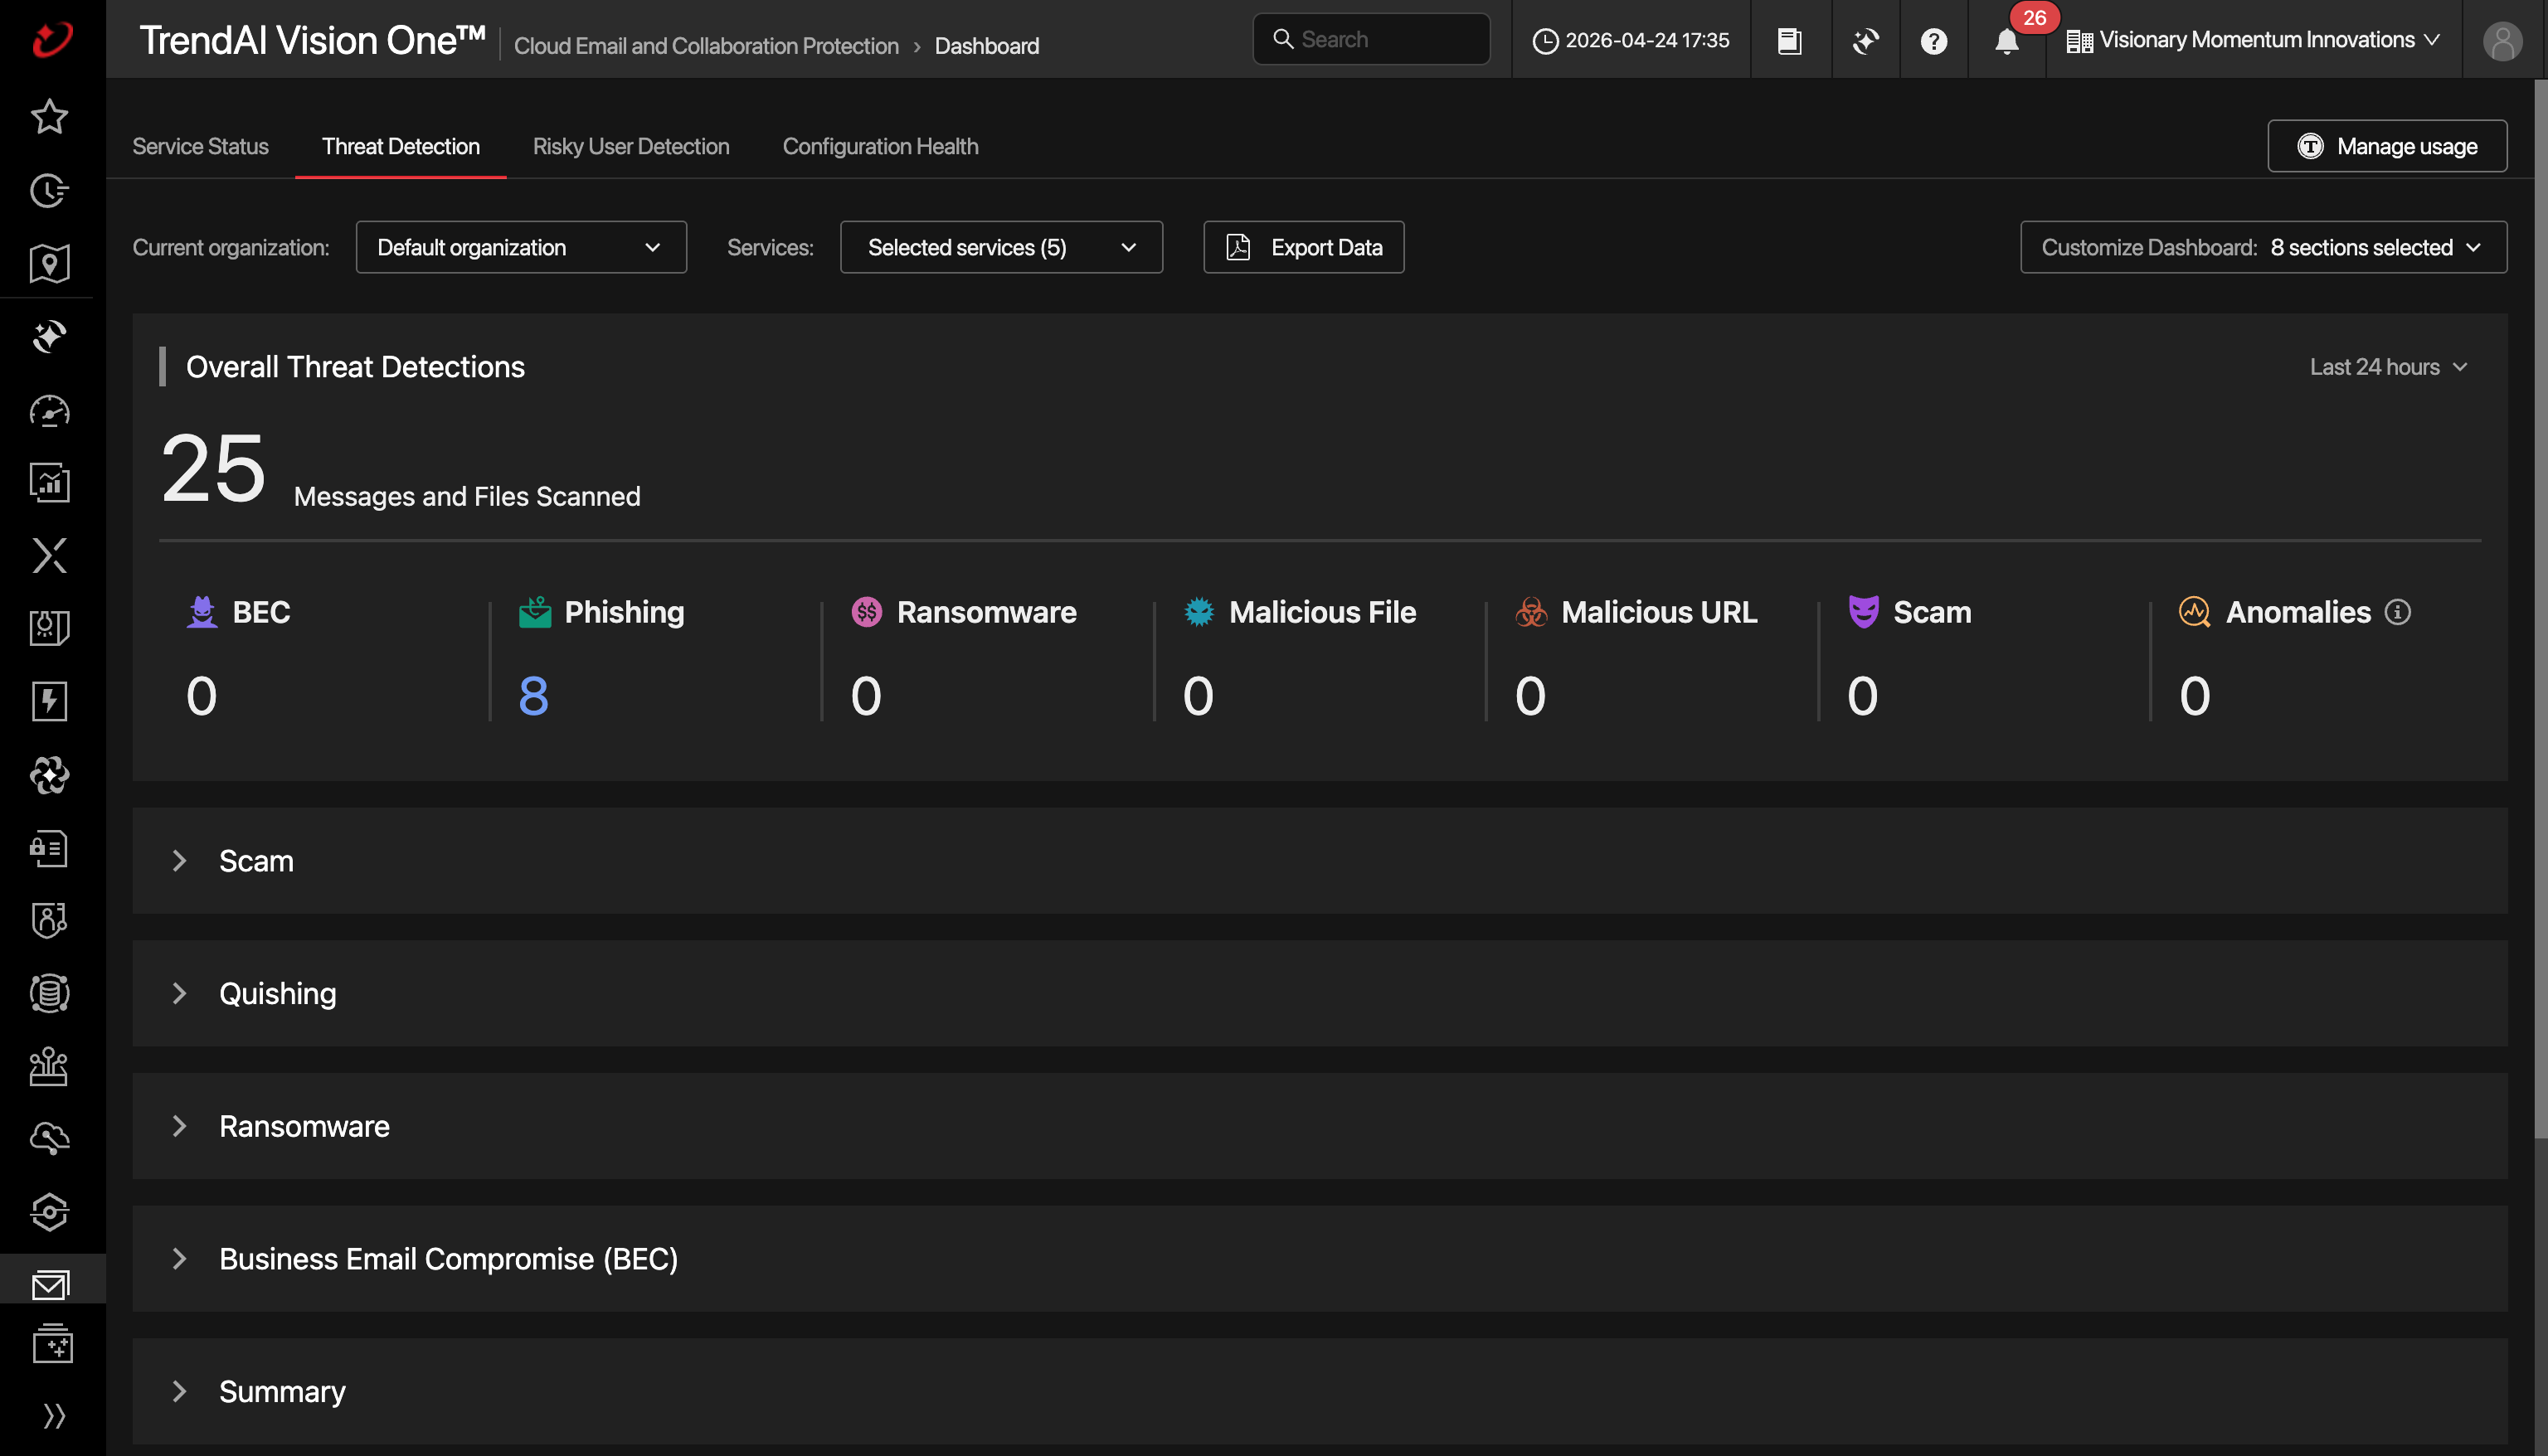Open the ID card lock sidebar icon
The height and width of the screenshot is (1456, 2548).
pos(49,848)
